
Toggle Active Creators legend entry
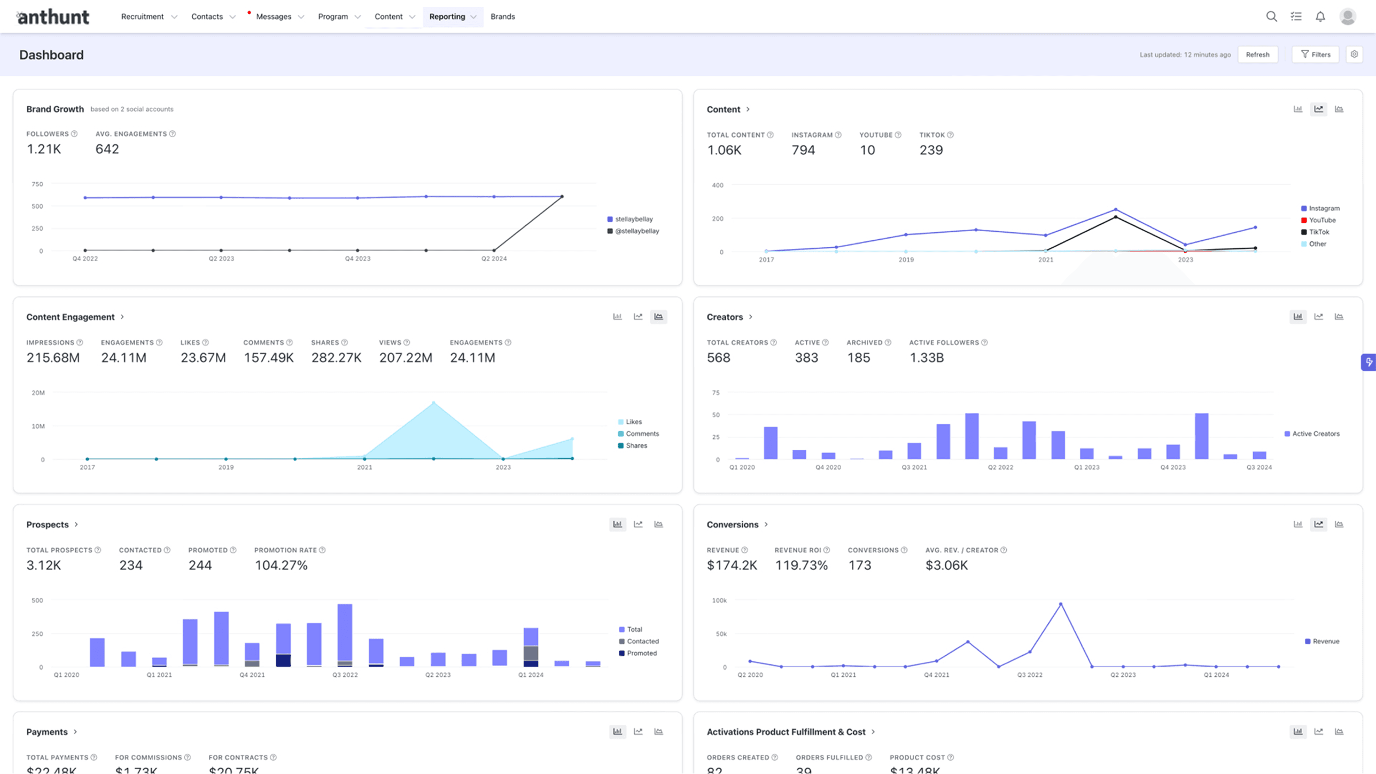(1312, 434)
